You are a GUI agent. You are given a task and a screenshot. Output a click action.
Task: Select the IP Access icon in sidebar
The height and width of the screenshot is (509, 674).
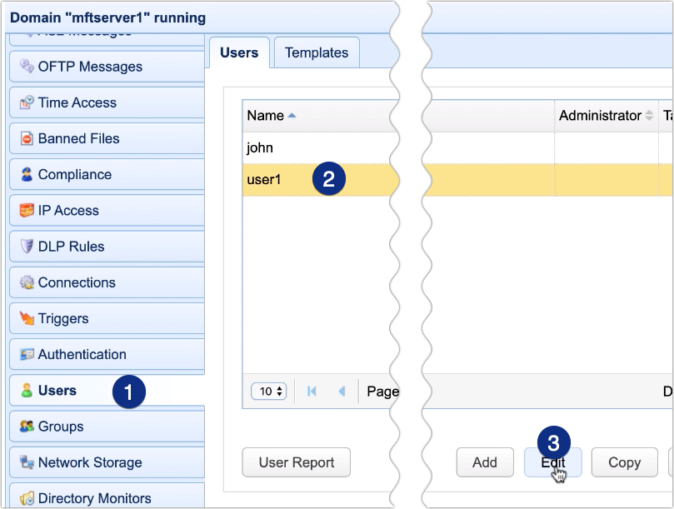tap(27, 210)
